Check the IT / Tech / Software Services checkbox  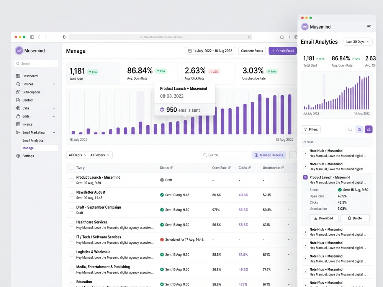click(71, 240)
